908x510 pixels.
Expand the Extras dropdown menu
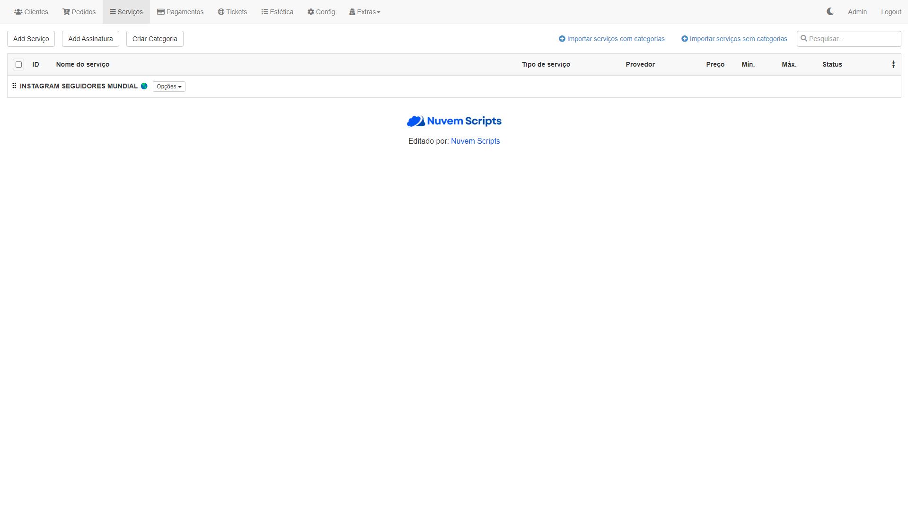click(x=365, y=12)
